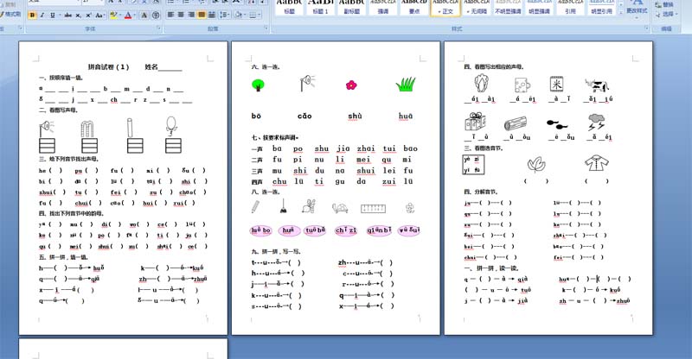Click the underline U button

tap(52, 15)
